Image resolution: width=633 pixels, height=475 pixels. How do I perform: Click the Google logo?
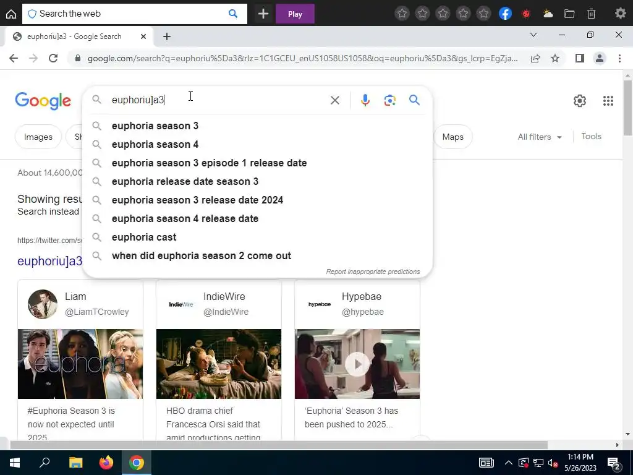click(x=43, y=101)
